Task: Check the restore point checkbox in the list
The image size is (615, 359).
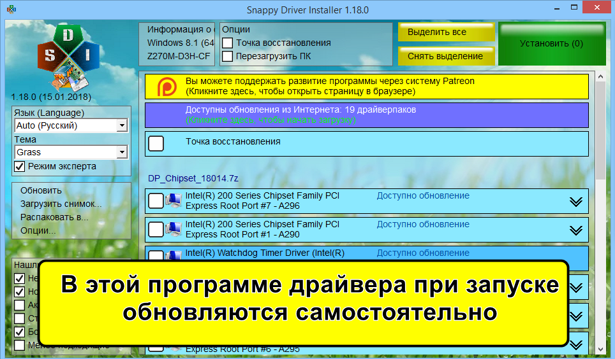Action: tap(156, 143)
